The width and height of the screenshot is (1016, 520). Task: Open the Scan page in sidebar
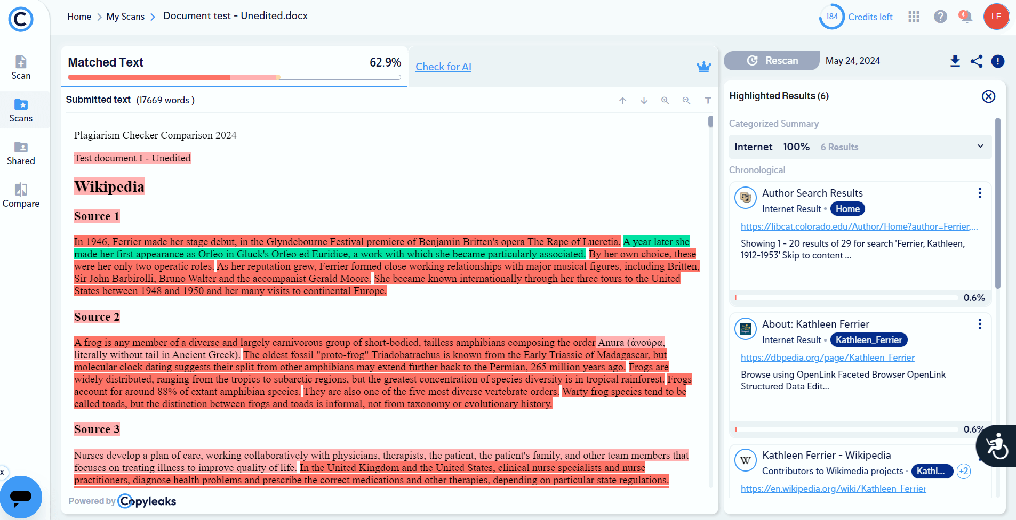coord(21,68)
